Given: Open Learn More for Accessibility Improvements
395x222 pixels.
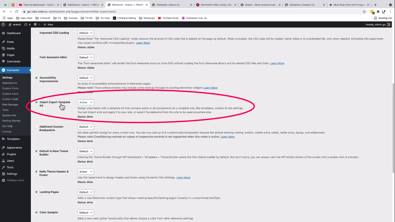Looking at the screenshot, I should pyautogui.click(x=210, y=88).
